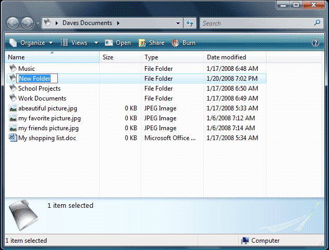The width and height of the screenshot is (329, 250).
Task: Click date 1/17/2008 6:48 AM cell
Action: pyautogui.click(x=232, y=69)
